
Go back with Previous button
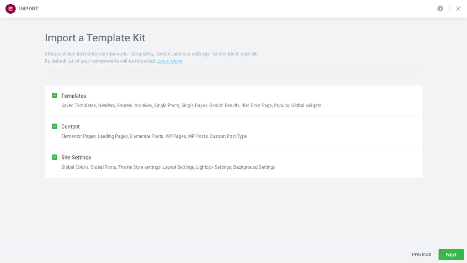click(x=421, y=254)
